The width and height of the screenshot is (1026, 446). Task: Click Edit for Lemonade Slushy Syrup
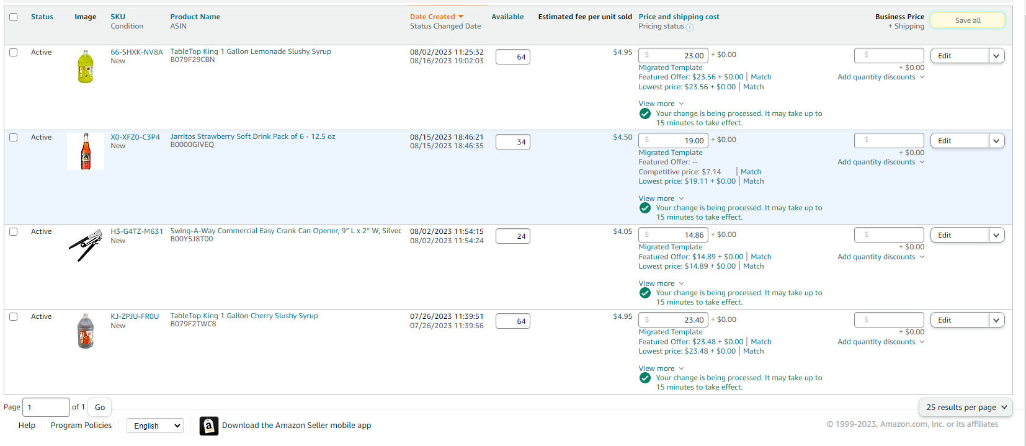[960, 56]
